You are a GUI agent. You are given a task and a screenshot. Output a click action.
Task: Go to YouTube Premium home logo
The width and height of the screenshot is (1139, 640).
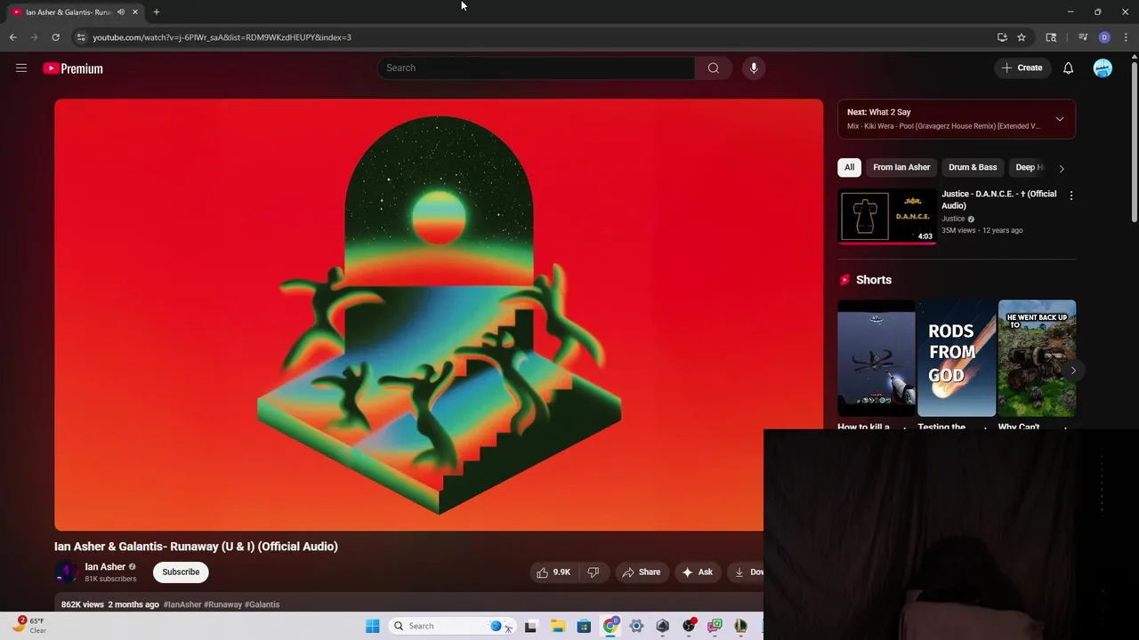pos(73,68)
